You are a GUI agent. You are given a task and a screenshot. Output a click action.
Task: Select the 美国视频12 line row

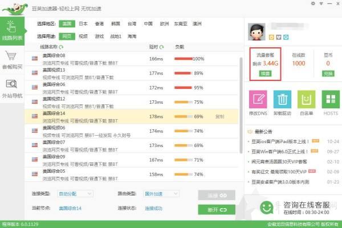(x=132, y=102)
